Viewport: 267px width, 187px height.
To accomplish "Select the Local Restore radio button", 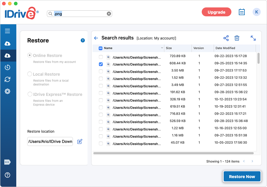I will [30, 74].
